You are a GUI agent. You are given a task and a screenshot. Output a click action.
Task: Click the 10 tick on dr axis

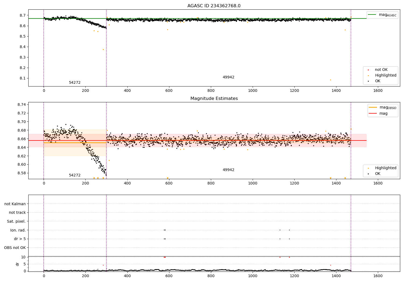pyautogui.click(x=23, y=257)
